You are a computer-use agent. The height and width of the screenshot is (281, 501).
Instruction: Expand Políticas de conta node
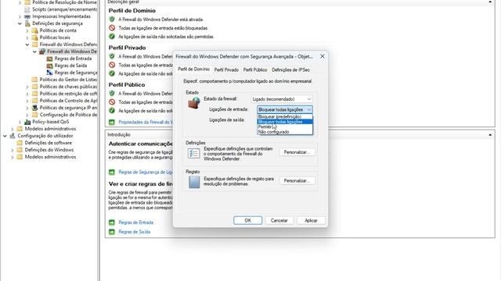coord(27,30)
